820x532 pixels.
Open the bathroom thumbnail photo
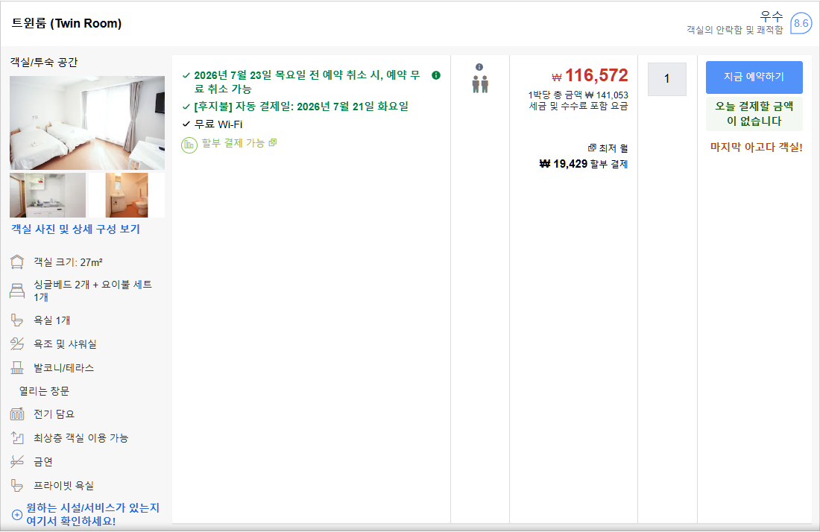tap(127, 195)
